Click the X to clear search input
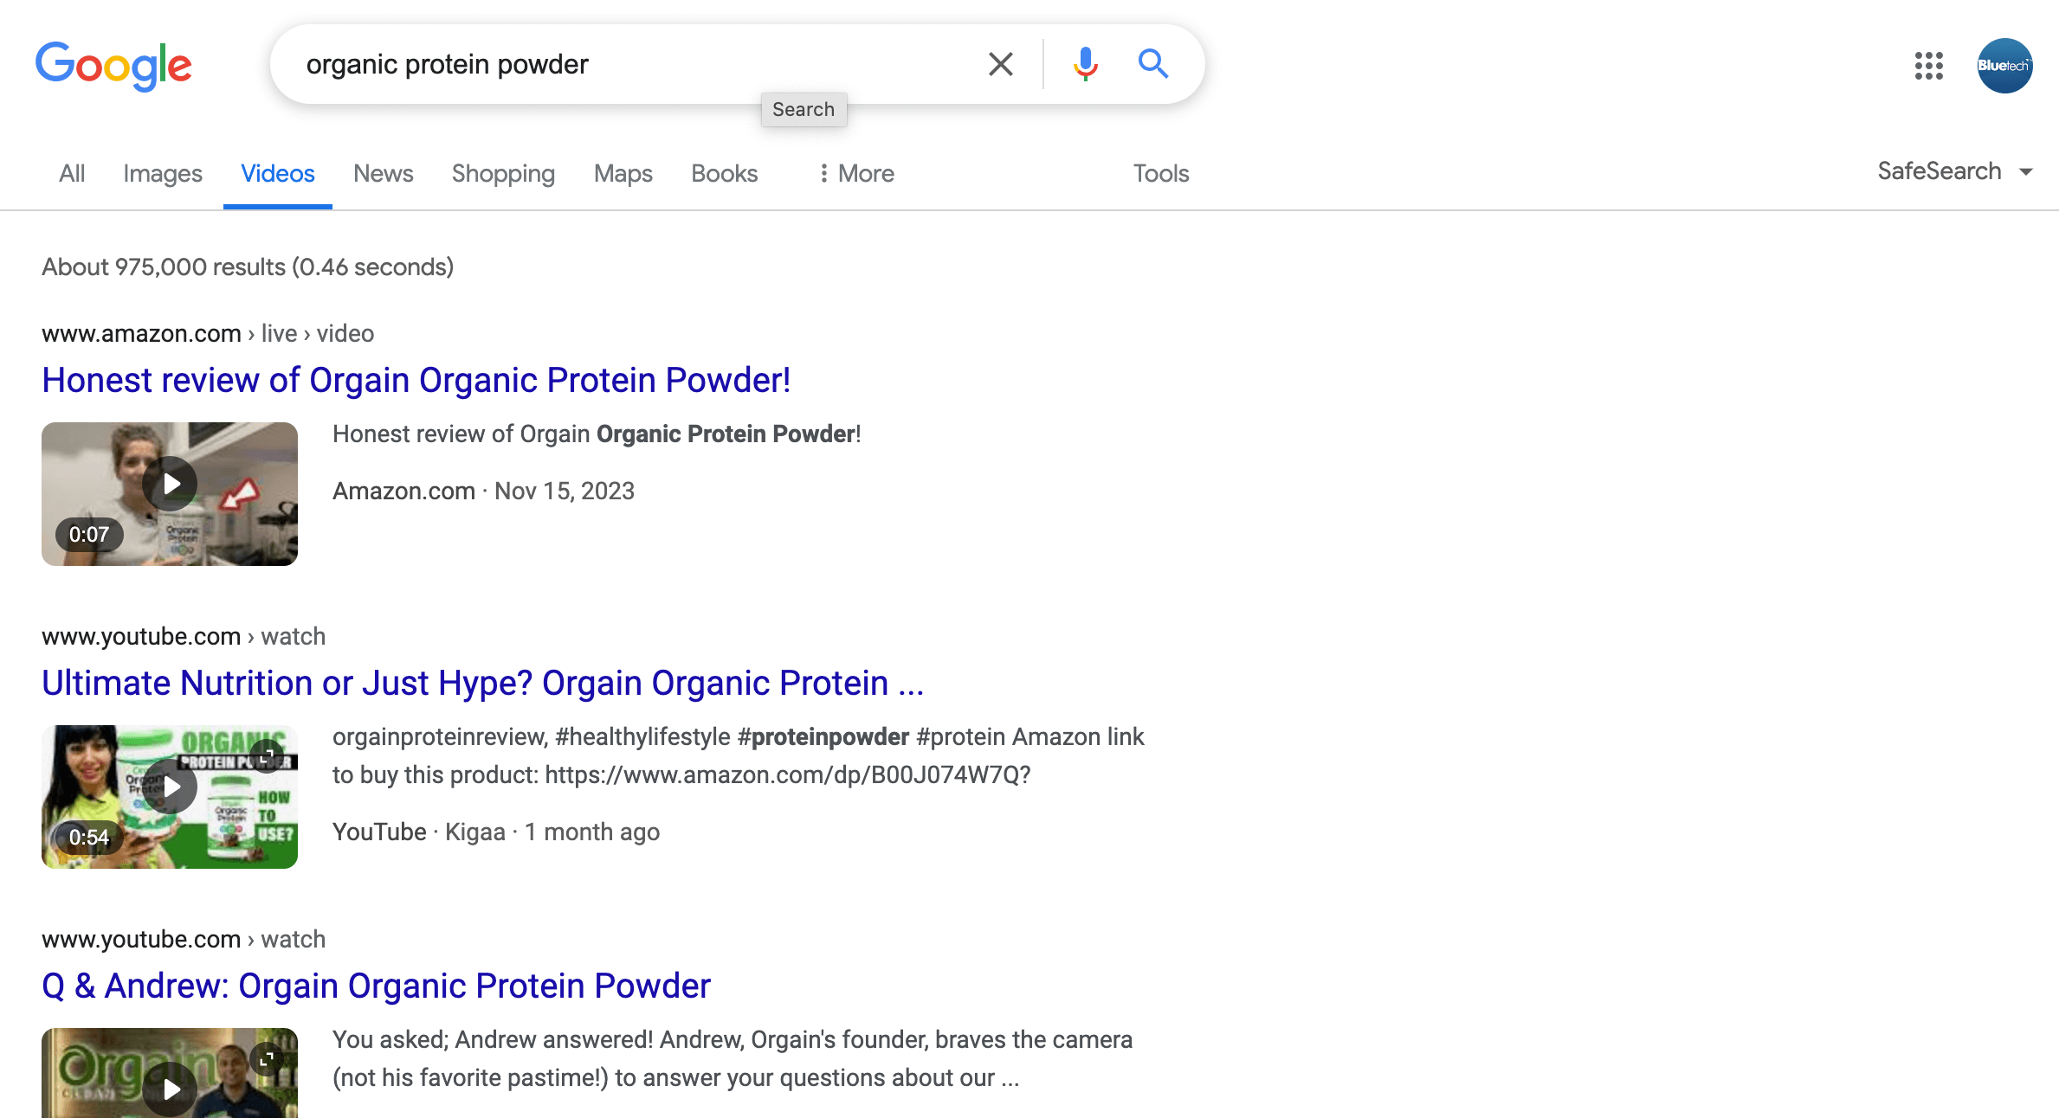Viewport: 2059px width, 1118px height. point(1001,63)
